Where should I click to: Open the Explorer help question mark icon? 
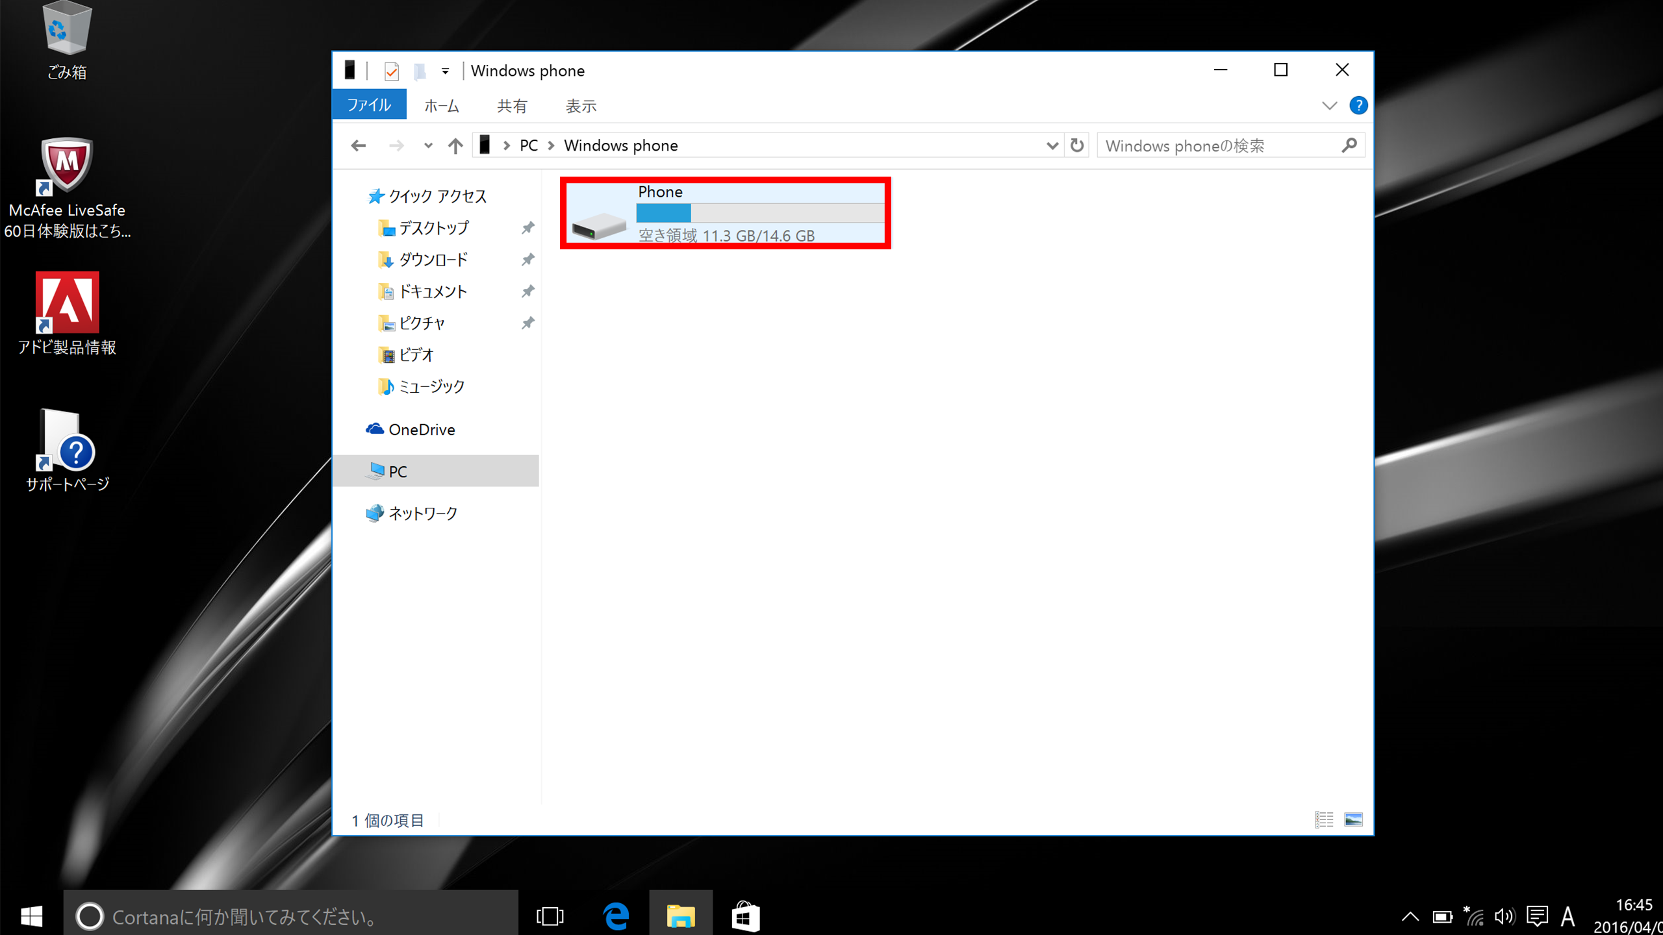point(1358,105)
